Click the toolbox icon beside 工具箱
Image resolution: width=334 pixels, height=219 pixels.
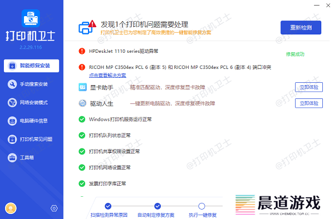[12, 157]
